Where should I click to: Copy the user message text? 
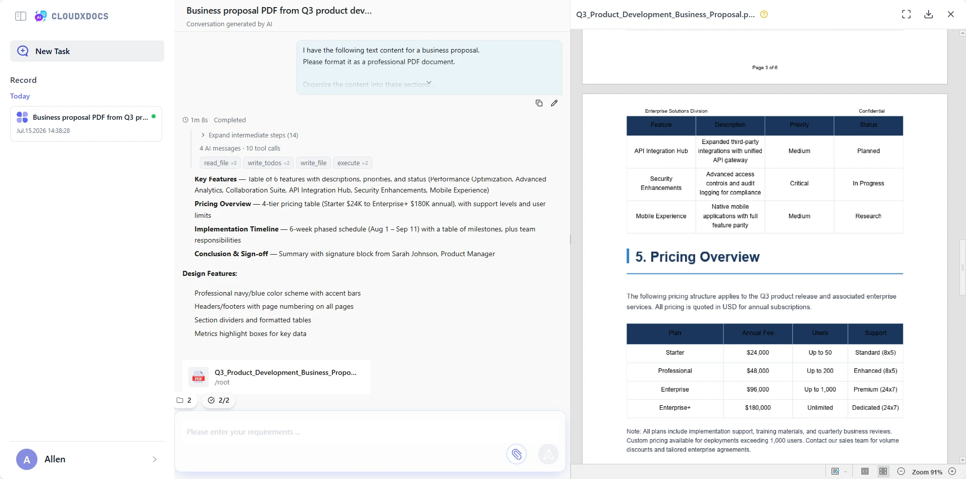pyautogui.click(x=539, y=103)
